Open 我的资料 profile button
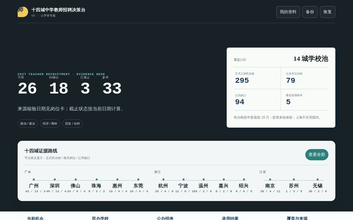353x220 pixels. click(x=288, y=12)
